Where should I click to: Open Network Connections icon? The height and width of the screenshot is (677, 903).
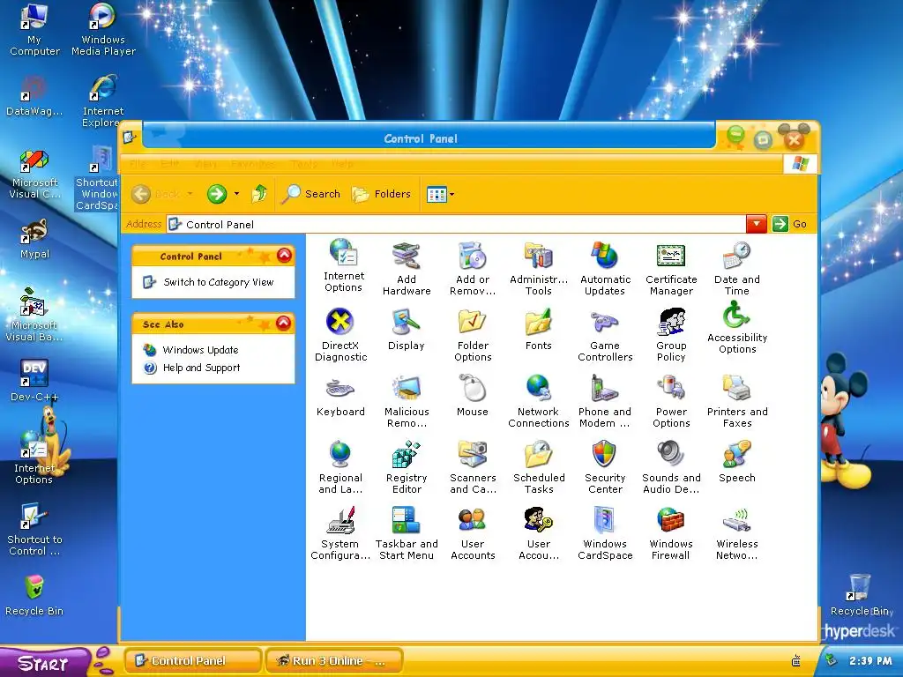click(x=539, y=401)
